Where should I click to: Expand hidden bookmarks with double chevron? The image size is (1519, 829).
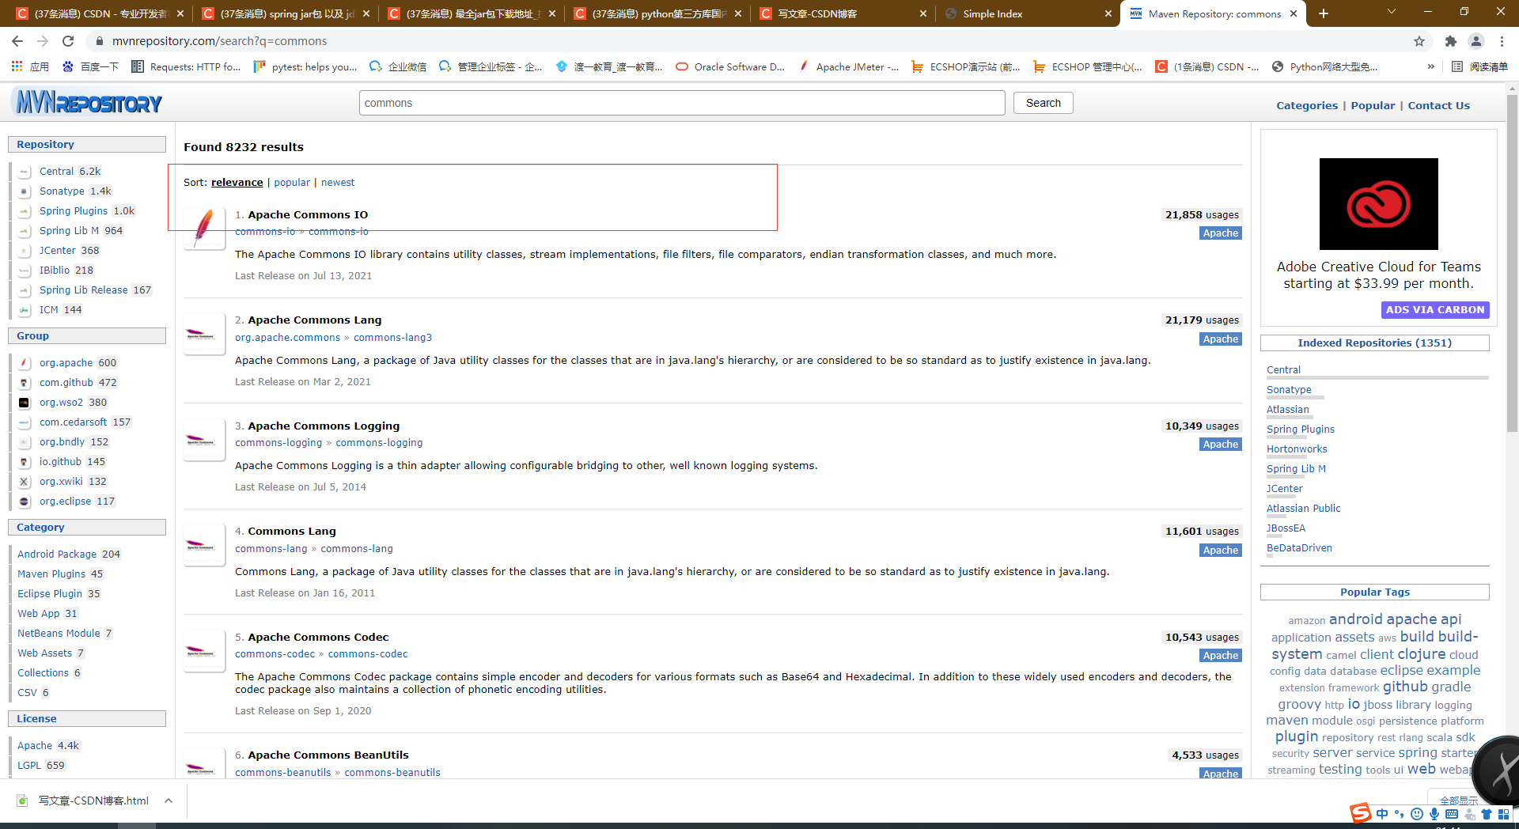1430,66
